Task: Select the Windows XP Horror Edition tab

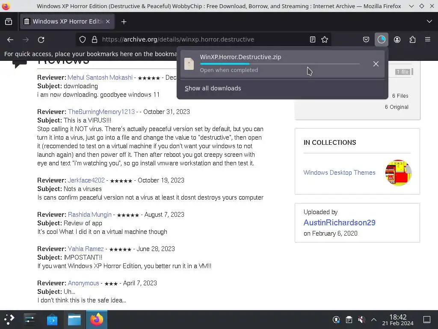Action: (67, 21)
